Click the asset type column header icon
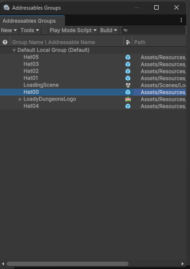 coord(128,42)
